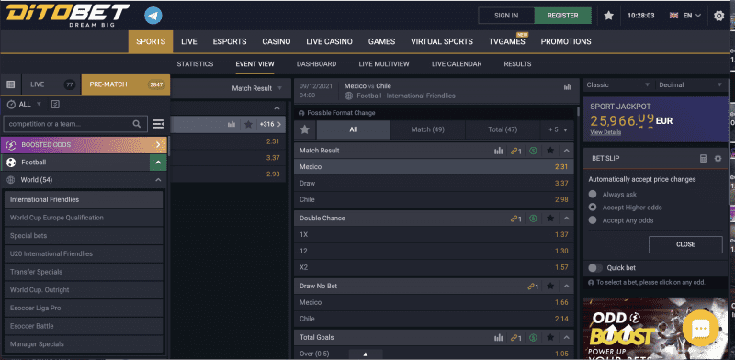Open the Odd Boost promo banner
The image size is (735, 360).
[x=655, y=328]
